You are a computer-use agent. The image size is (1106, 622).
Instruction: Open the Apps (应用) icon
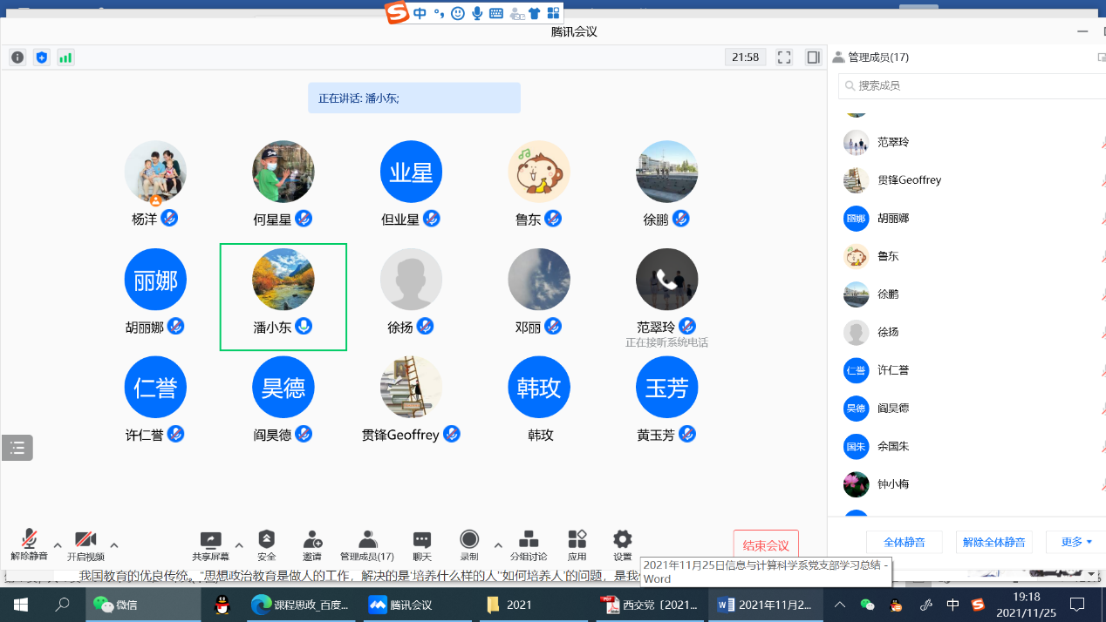coord(577,545)
